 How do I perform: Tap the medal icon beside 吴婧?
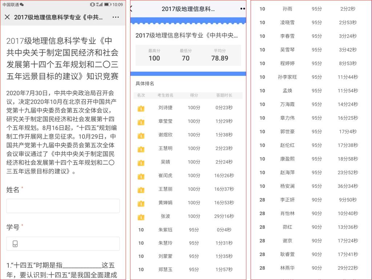pyautogui.click(x=141, y=163)
